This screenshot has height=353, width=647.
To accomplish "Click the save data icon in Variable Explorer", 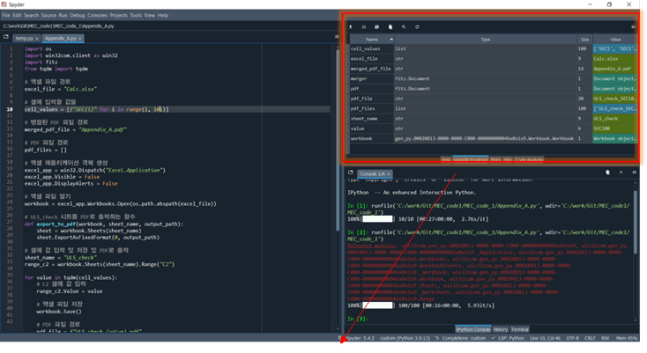I will point(363,26).
